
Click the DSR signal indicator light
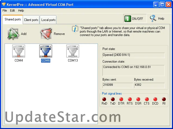pyautogui.click(x=138, y=99)
